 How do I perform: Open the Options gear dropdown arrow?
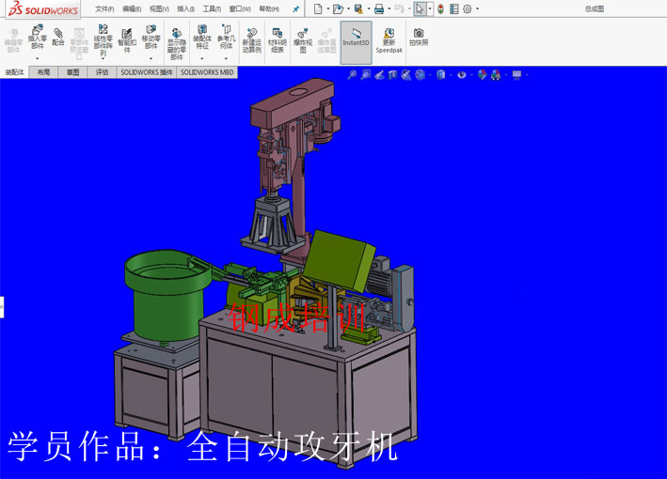tap(477, 8)
